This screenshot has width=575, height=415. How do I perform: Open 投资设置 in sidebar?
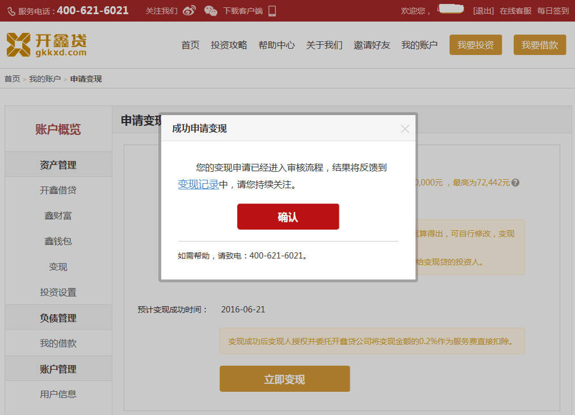(x=58, y=293)
